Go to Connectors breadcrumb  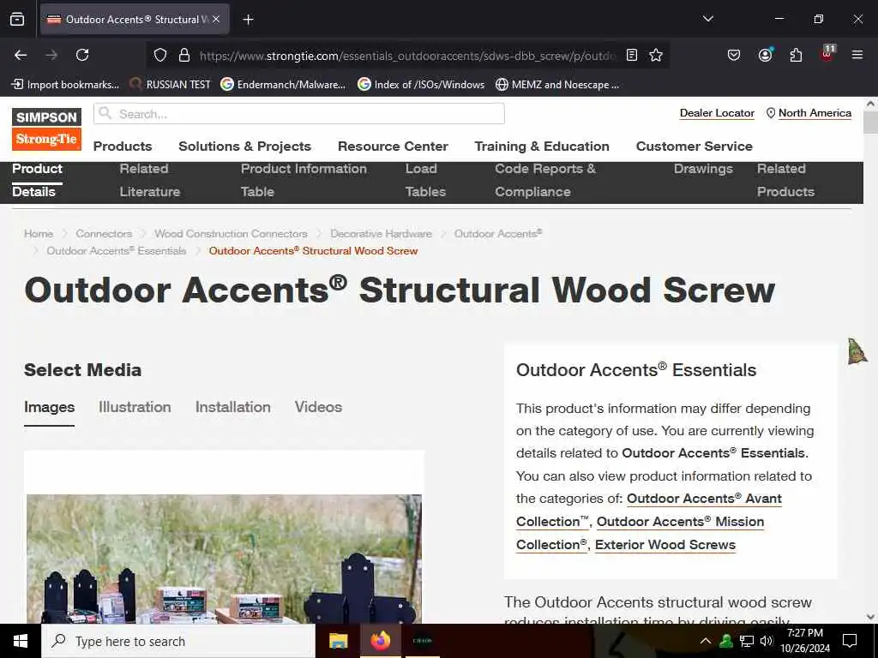point(104,234)
